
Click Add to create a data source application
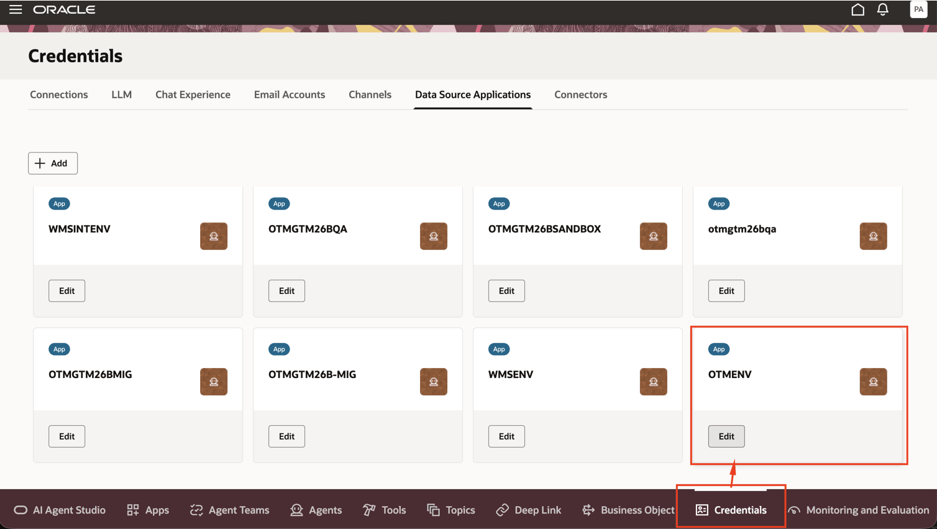(x=53, y=163)
